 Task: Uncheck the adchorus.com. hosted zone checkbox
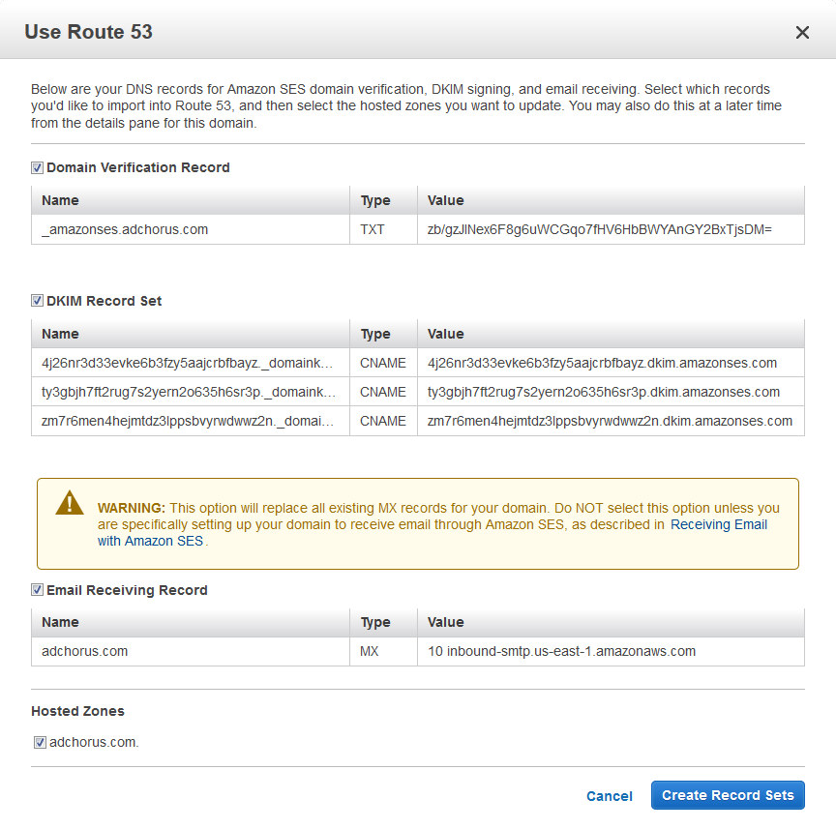(40, 743)
